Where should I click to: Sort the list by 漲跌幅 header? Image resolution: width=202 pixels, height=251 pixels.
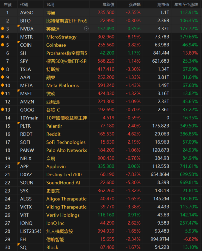pos(134,5)
